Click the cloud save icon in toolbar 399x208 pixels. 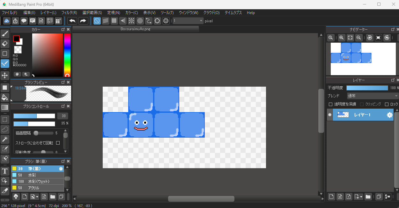7,21
